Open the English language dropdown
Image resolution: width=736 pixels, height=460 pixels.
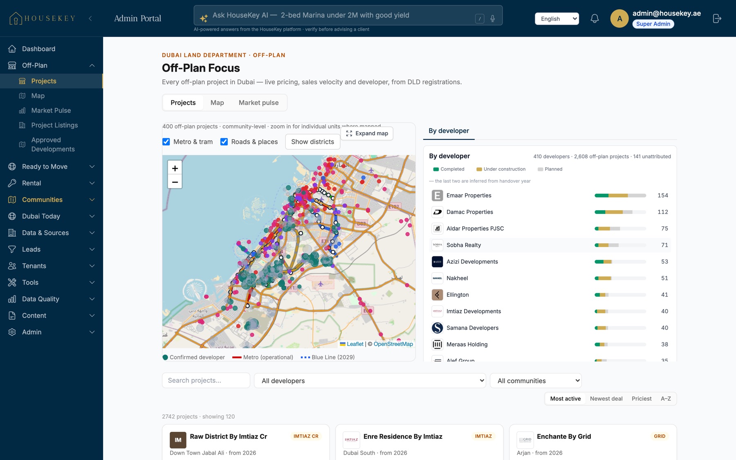(557, 18)
